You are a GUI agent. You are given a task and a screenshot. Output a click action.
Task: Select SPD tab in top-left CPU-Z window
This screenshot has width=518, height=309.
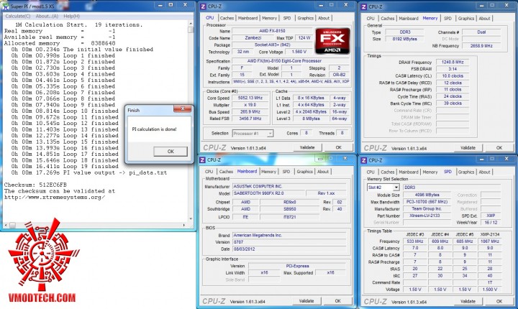pos(287,18)
